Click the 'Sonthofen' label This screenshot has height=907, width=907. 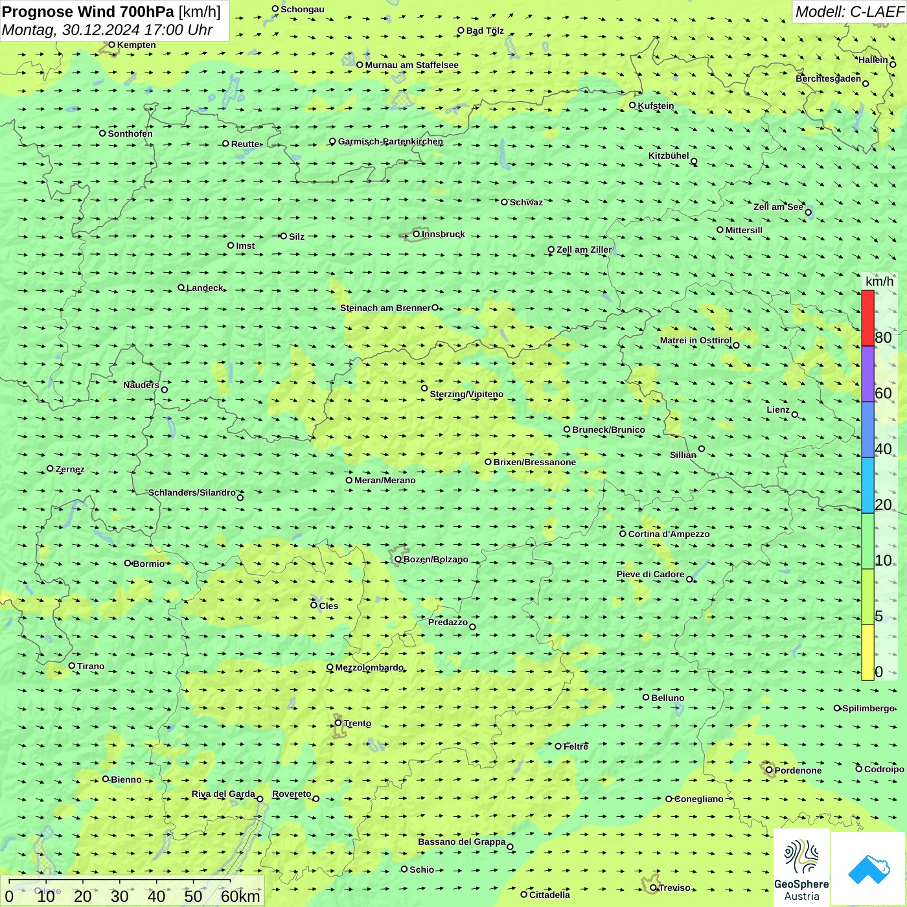click(130, 133)
